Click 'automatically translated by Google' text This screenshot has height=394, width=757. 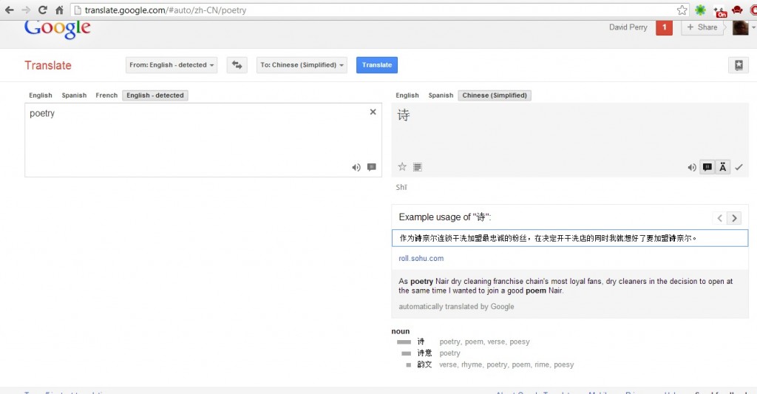[x=456, y=307]
